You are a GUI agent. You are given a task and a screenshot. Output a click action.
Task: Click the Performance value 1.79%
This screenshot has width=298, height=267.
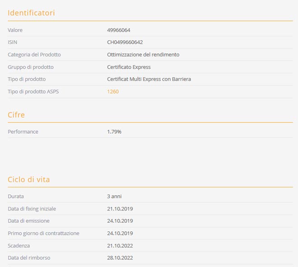(114, 132)
